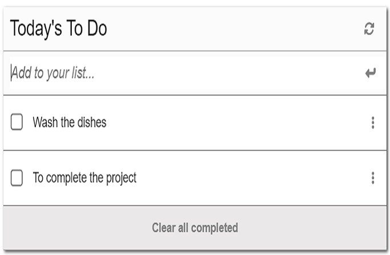
Task: Open three-dot menu for To complete the project
Action: click(372, 178)
